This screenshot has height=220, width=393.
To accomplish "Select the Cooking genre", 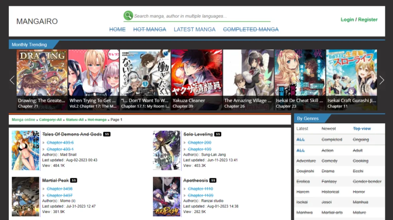I will pos(361,161).
